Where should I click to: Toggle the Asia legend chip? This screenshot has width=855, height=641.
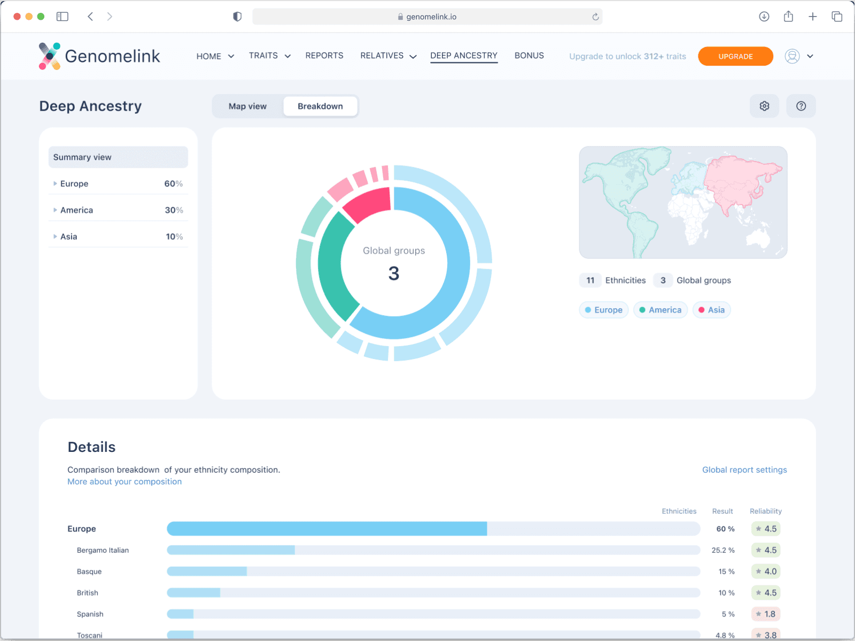pos(711,310)
